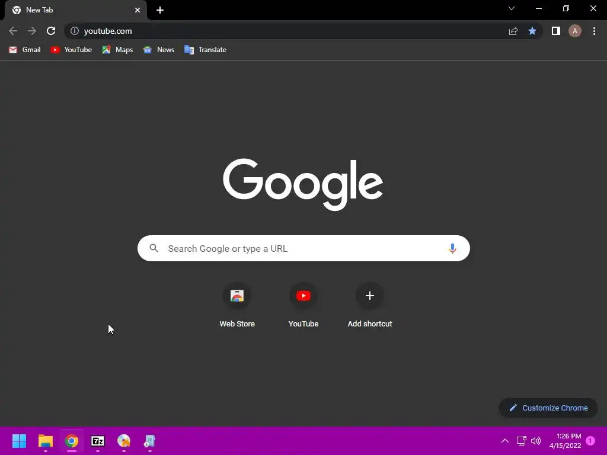The width and height of the screenshot is (607, 455).
Task: Open the side panel icon
Action: (x=556, y=31)
